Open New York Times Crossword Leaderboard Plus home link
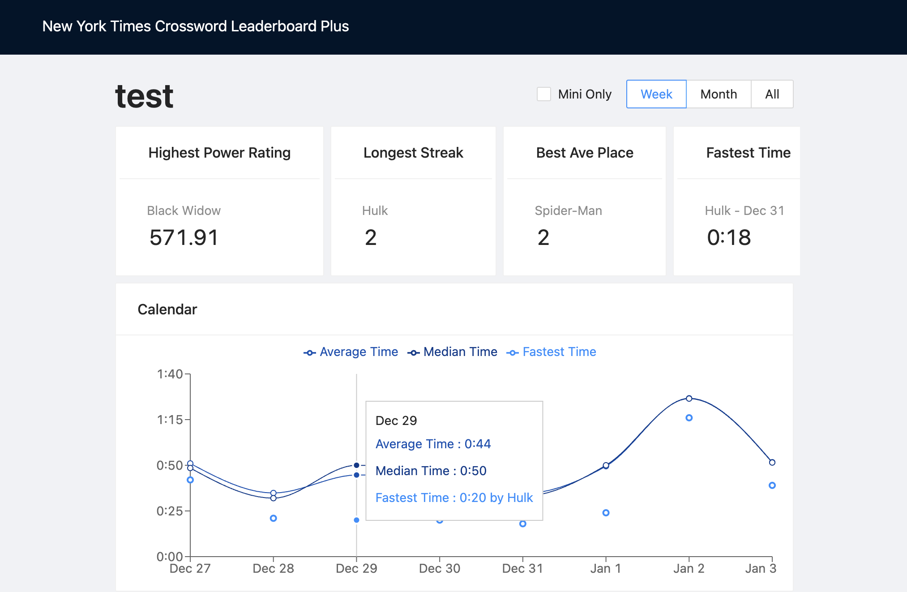Screen dimensions: 907x592 pyautogui.click(x=196, y=26)
